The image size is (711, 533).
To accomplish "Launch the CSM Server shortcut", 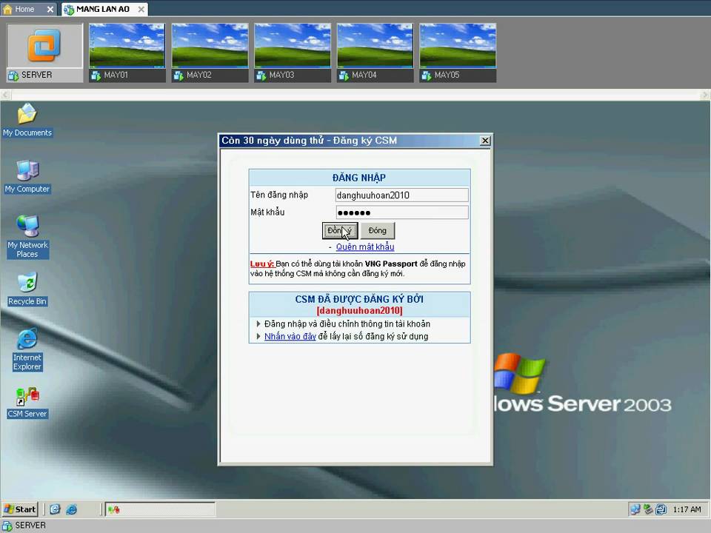I will click(x=27, y=401).
